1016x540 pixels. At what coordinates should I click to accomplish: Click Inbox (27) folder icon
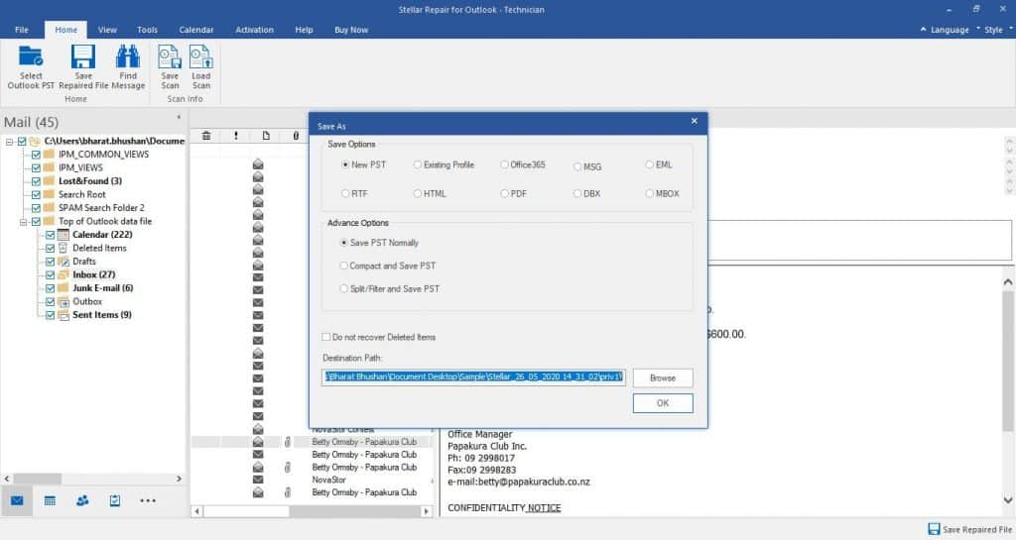[63, 274]
